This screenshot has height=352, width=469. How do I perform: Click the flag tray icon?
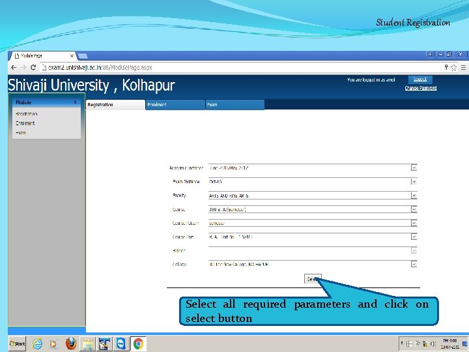pyautogui.click(x=418, y=344)
